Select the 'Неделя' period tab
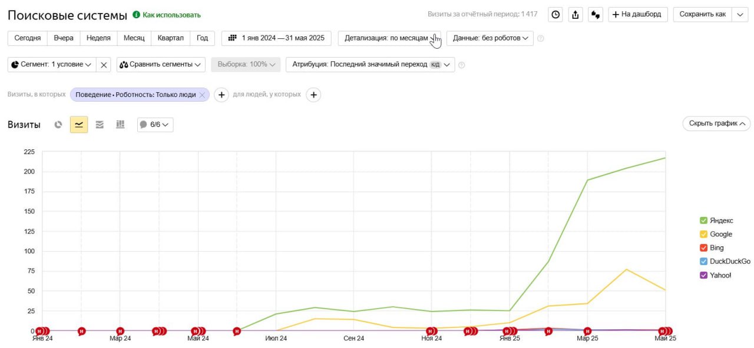754x348 pixels. pos(98,38)
